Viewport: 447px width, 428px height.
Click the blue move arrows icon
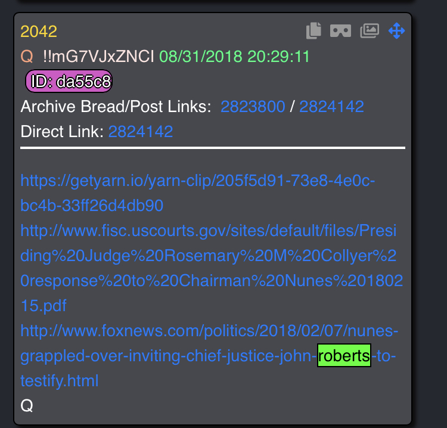pos(396,31)
